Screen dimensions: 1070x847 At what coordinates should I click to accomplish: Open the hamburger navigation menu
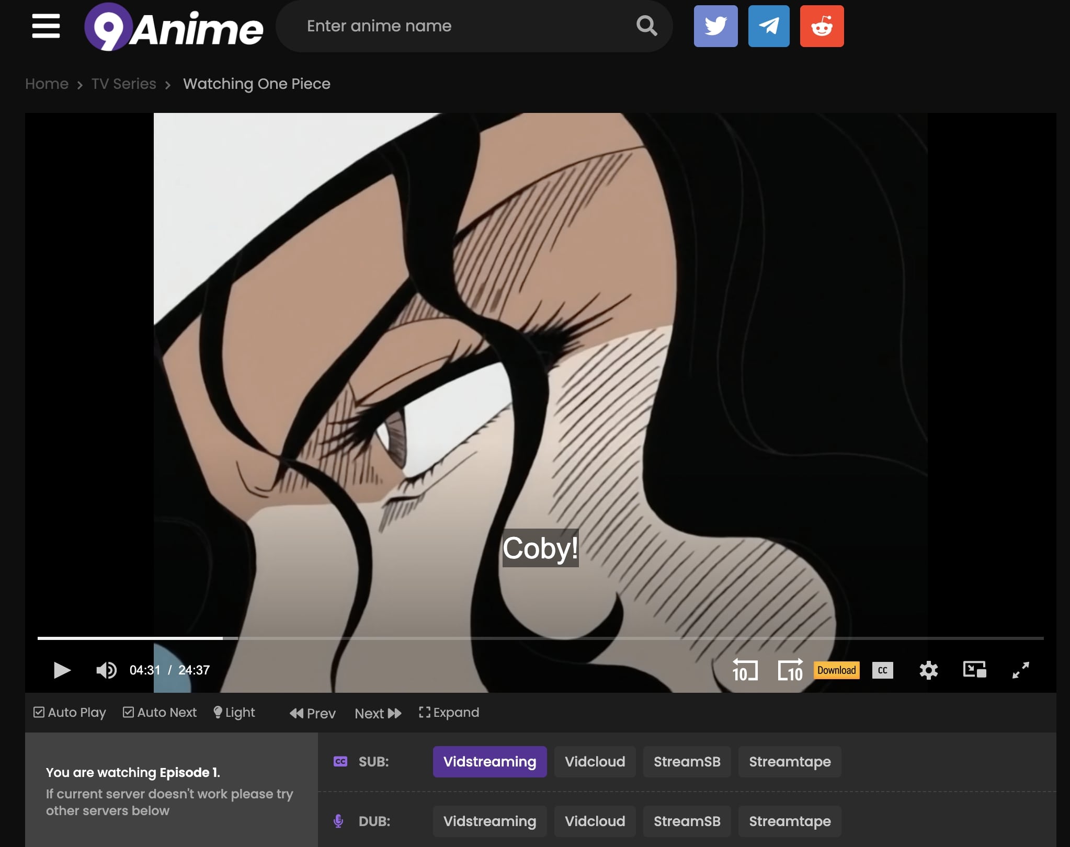[46, 26]
